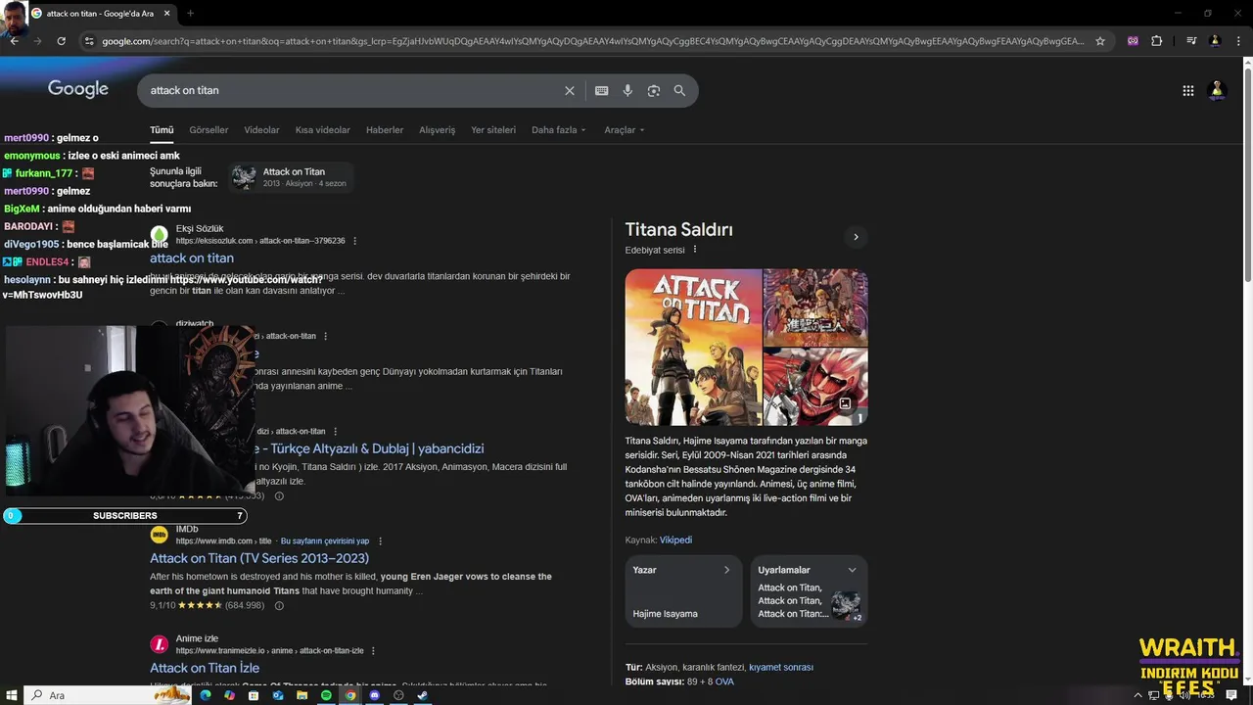Clear the search box with the X icon
1253x705 pixels.
(x=570, y=90)
